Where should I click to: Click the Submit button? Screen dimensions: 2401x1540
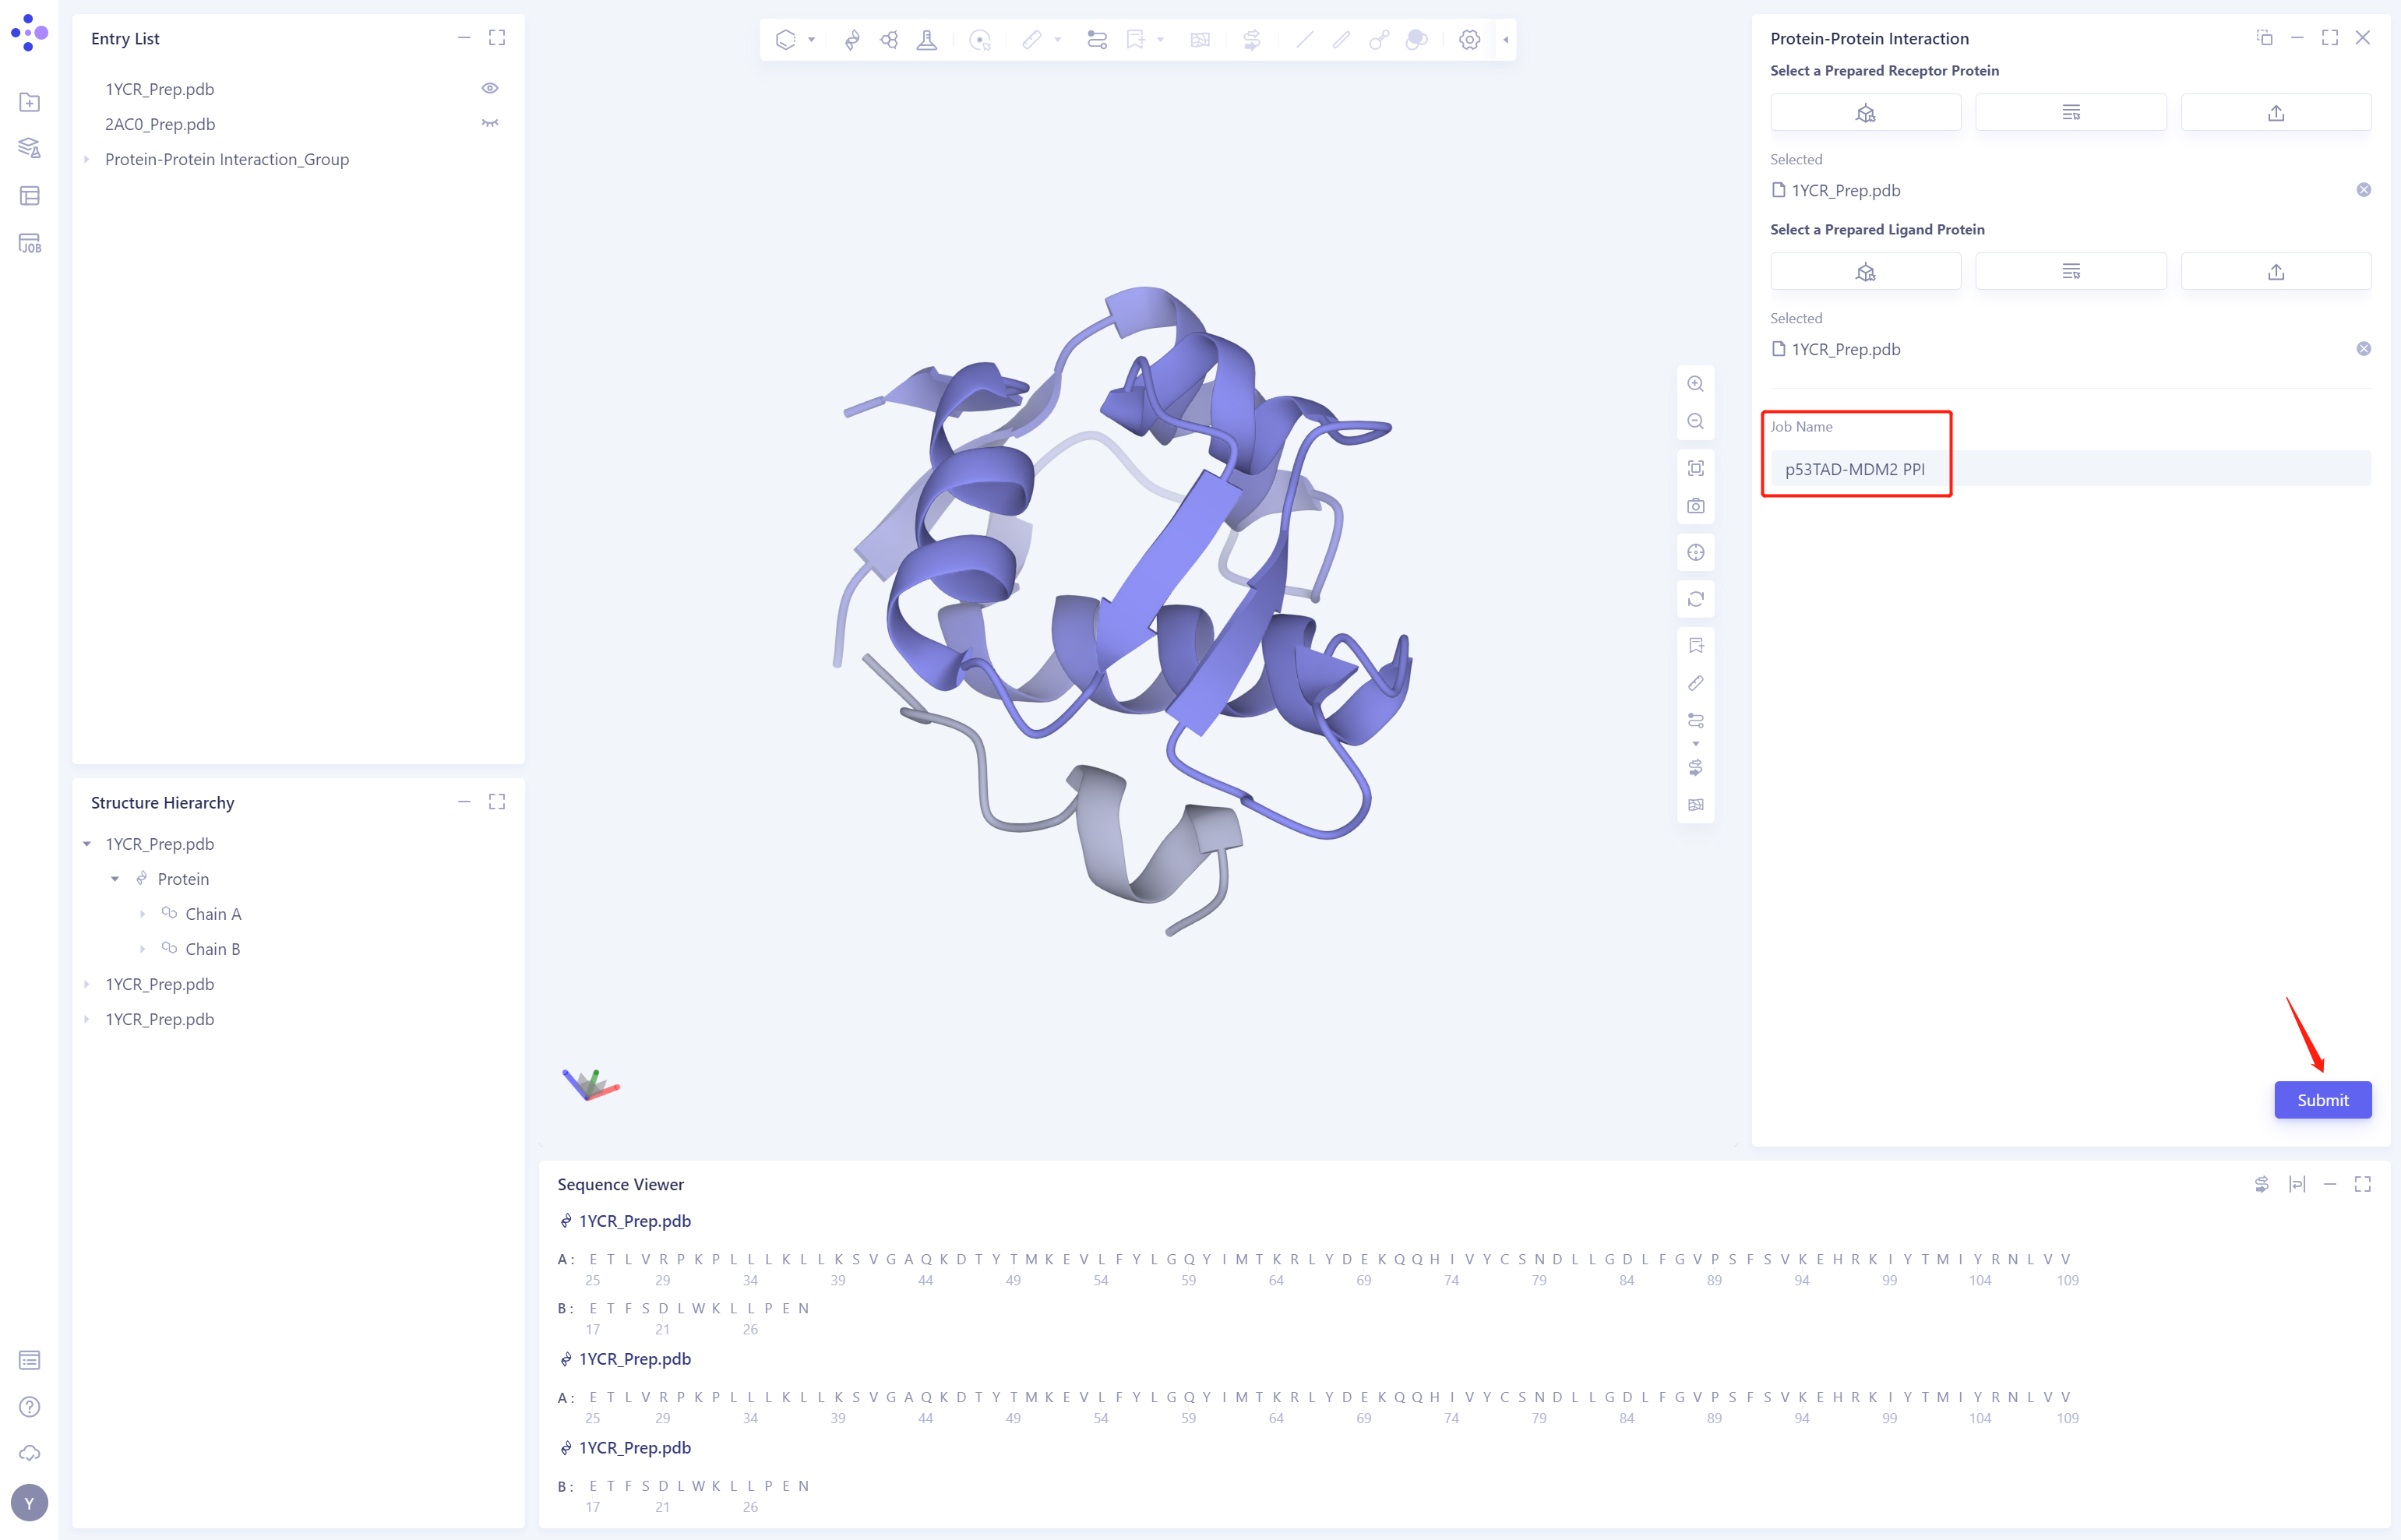tap(2322, 1099)
